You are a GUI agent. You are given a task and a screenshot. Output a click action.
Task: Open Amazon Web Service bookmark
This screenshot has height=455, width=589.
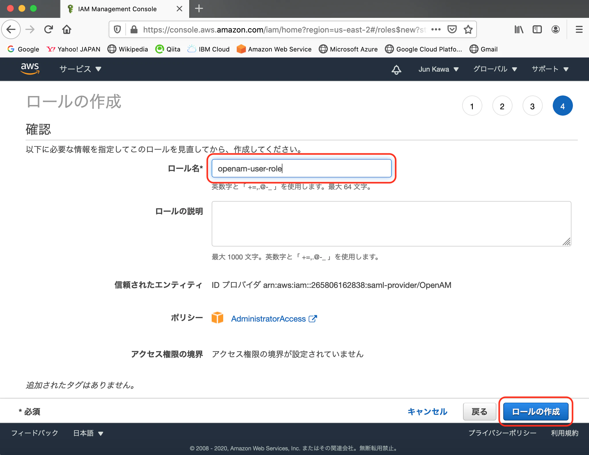(274, 49)
